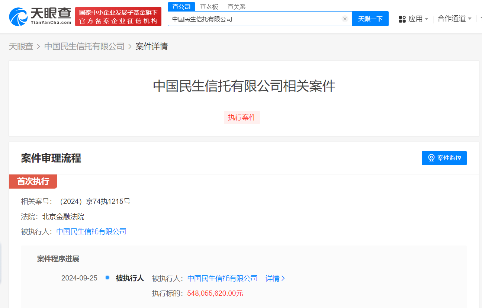482x308 pixels.
Task: Click the 详情 chevron arrow
Action: pyautogui.click(x=283, y=278)
